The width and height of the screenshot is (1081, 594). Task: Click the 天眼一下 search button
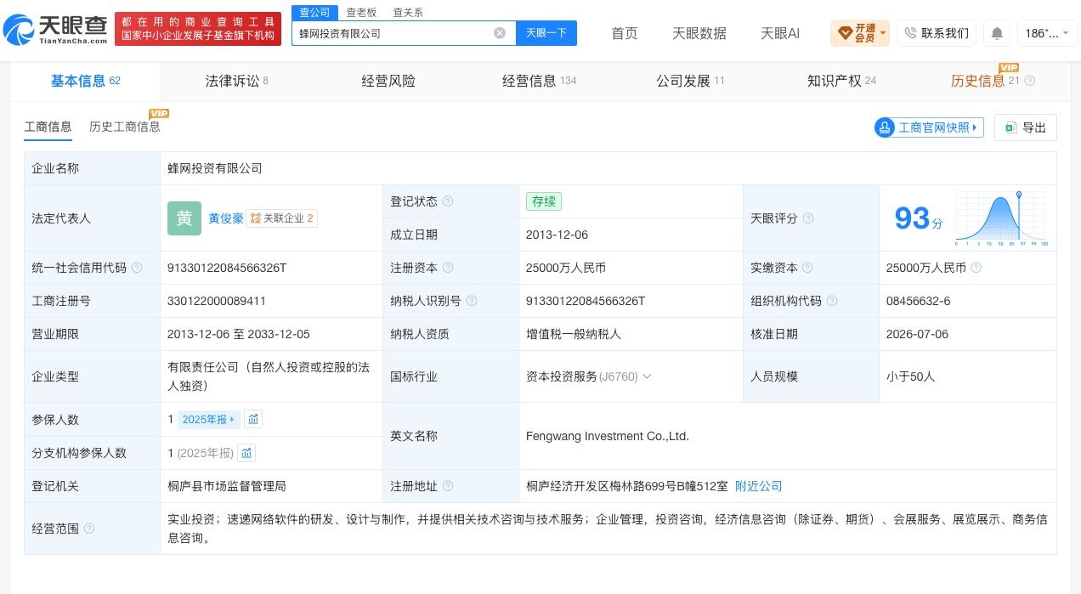tap(546, 33)
